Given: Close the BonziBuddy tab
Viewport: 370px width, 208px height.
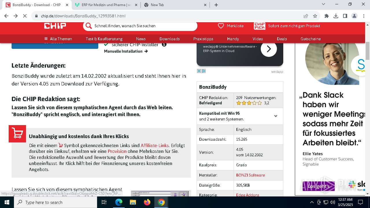Looking at the screenshot, I should [x=67, y=5].
